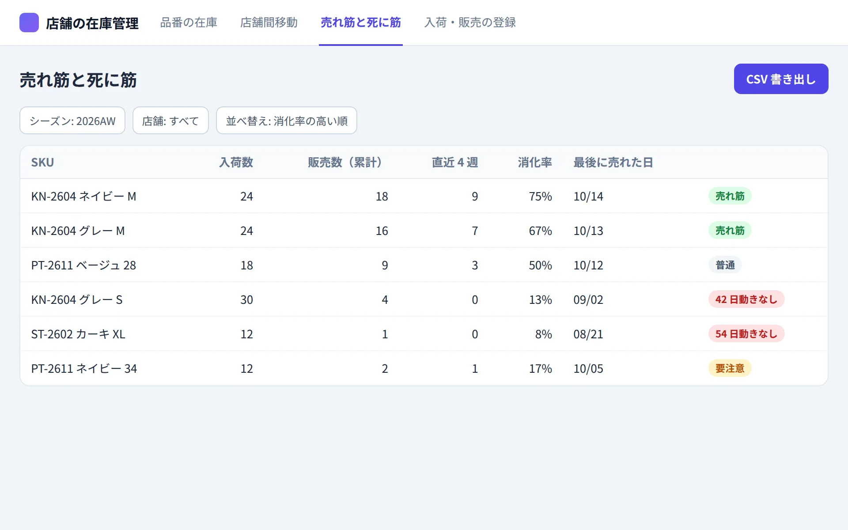Click the purple app logo icon
848x530 pixels.
click(29, 23)
